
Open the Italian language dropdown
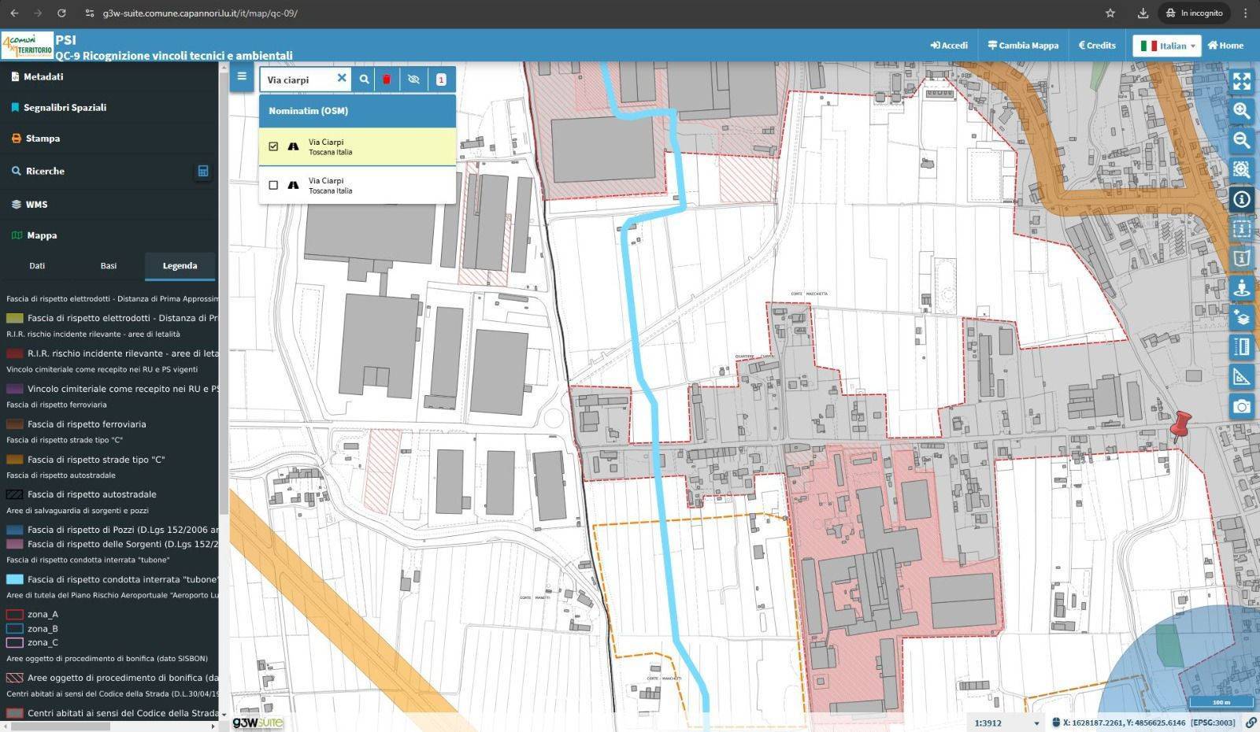click(x=1168, y=46)
